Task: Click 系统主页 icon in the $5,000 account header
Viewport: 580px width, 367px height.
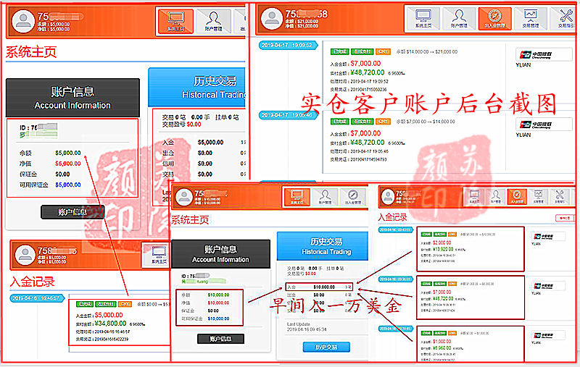Action: tap(175, 20)
